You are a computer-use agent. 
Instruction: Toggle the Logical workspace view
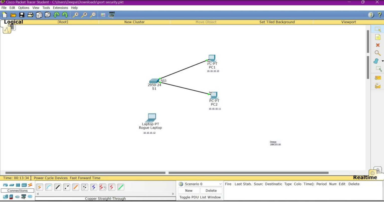coord(14,22)
